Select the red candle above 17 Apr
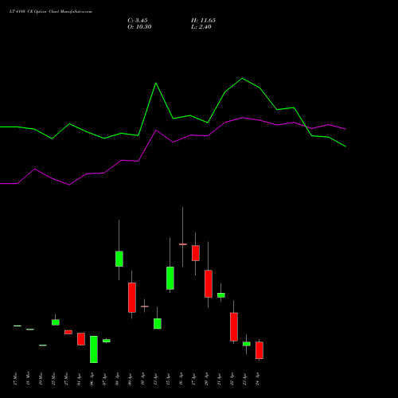This screenshot has height=398, width=398. click(x=196, y=253)
